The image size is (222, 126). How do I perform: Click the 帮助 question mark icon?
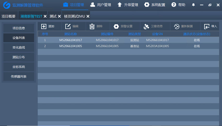coord(174,5)
